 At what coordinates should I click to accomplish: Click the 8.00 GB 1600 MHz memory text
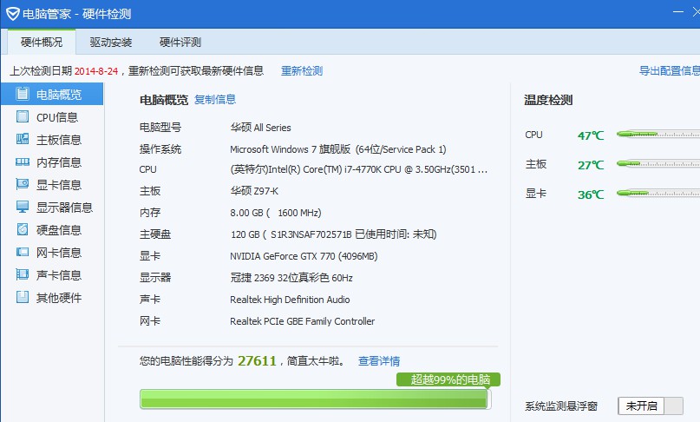point(276,213)
